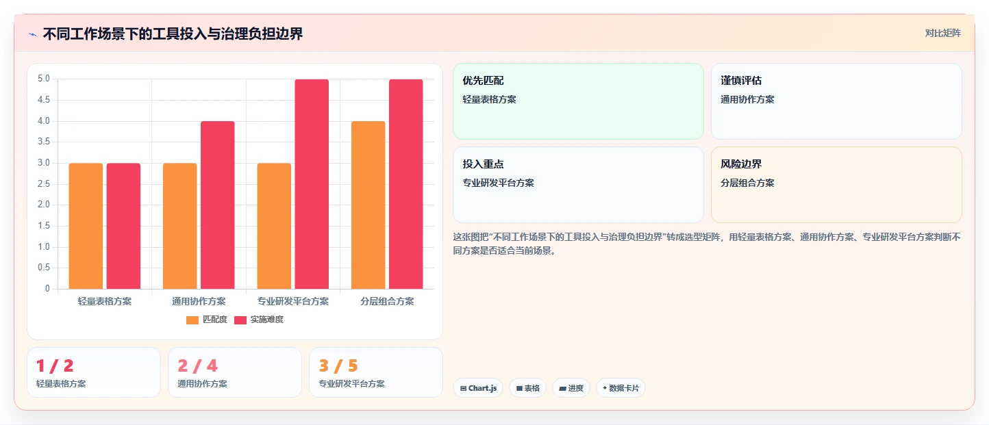Click the 5.0 y-axis value
The height and width of the screenshot is (425, 989).
(x=44, y=79)
